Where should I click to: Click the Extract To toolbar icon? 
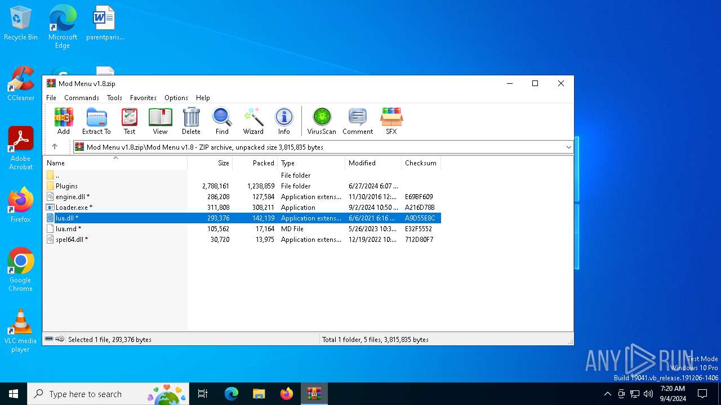pos(96,121)
